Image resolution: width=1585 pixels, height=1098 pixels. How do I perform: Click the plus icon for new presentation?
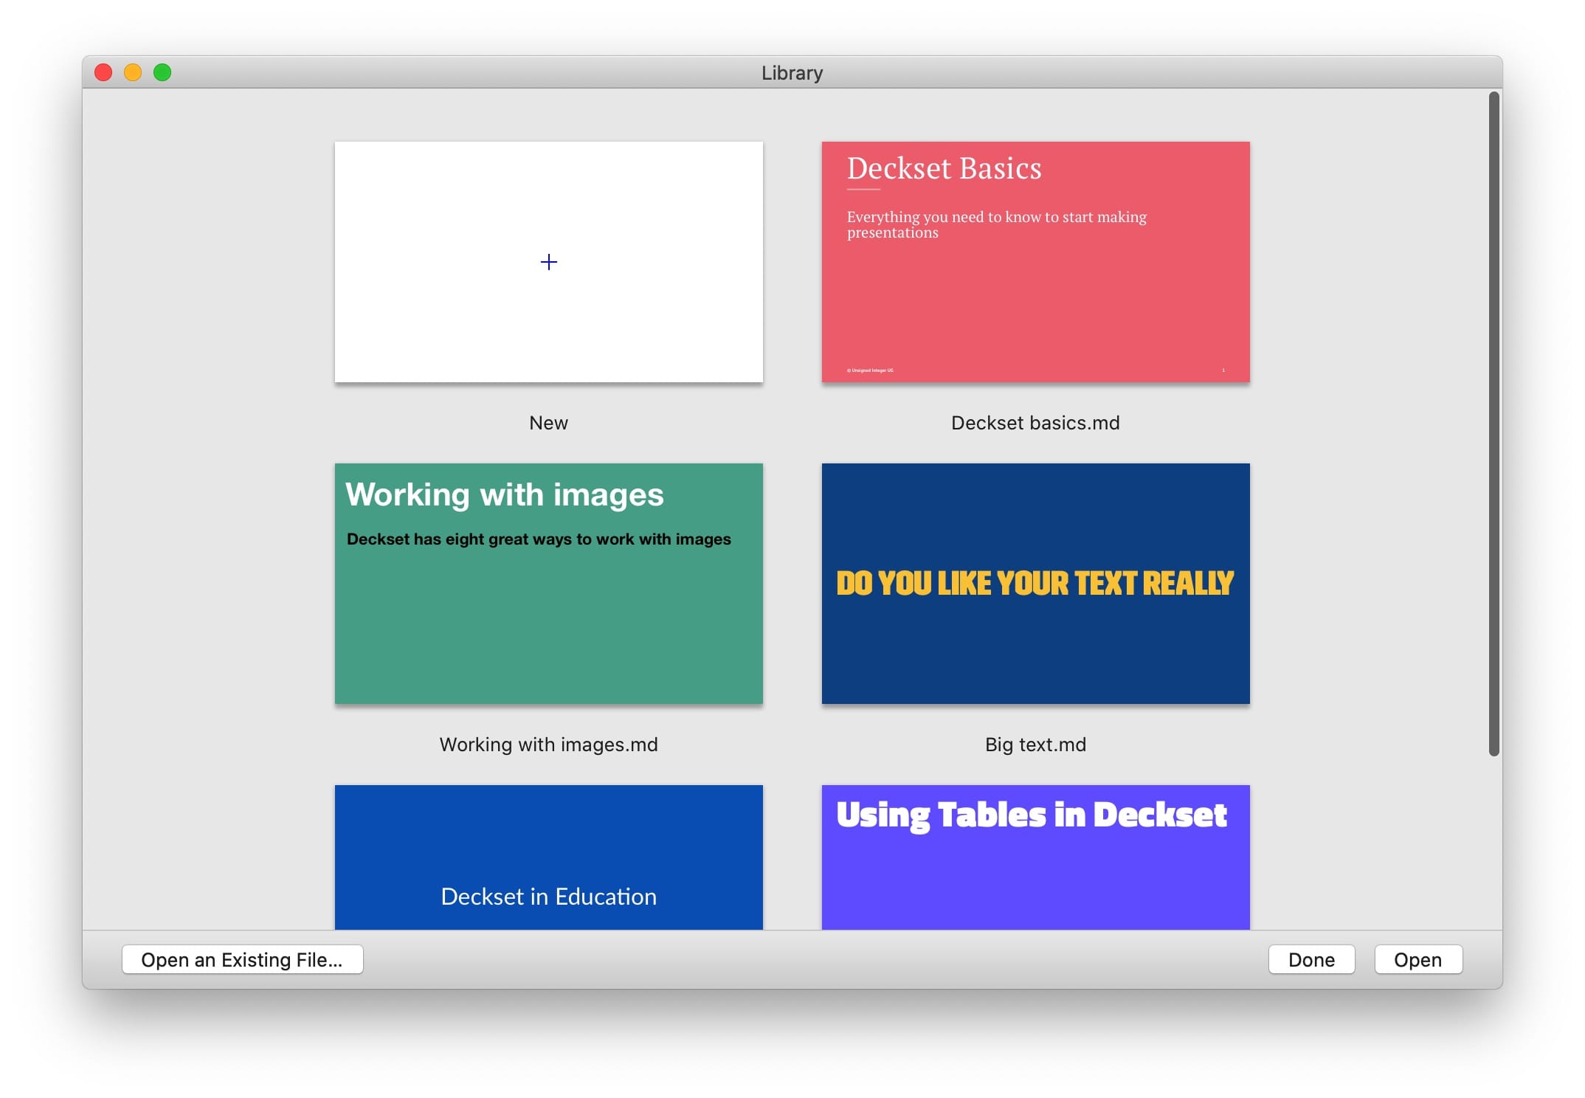(x=548, y=262)
